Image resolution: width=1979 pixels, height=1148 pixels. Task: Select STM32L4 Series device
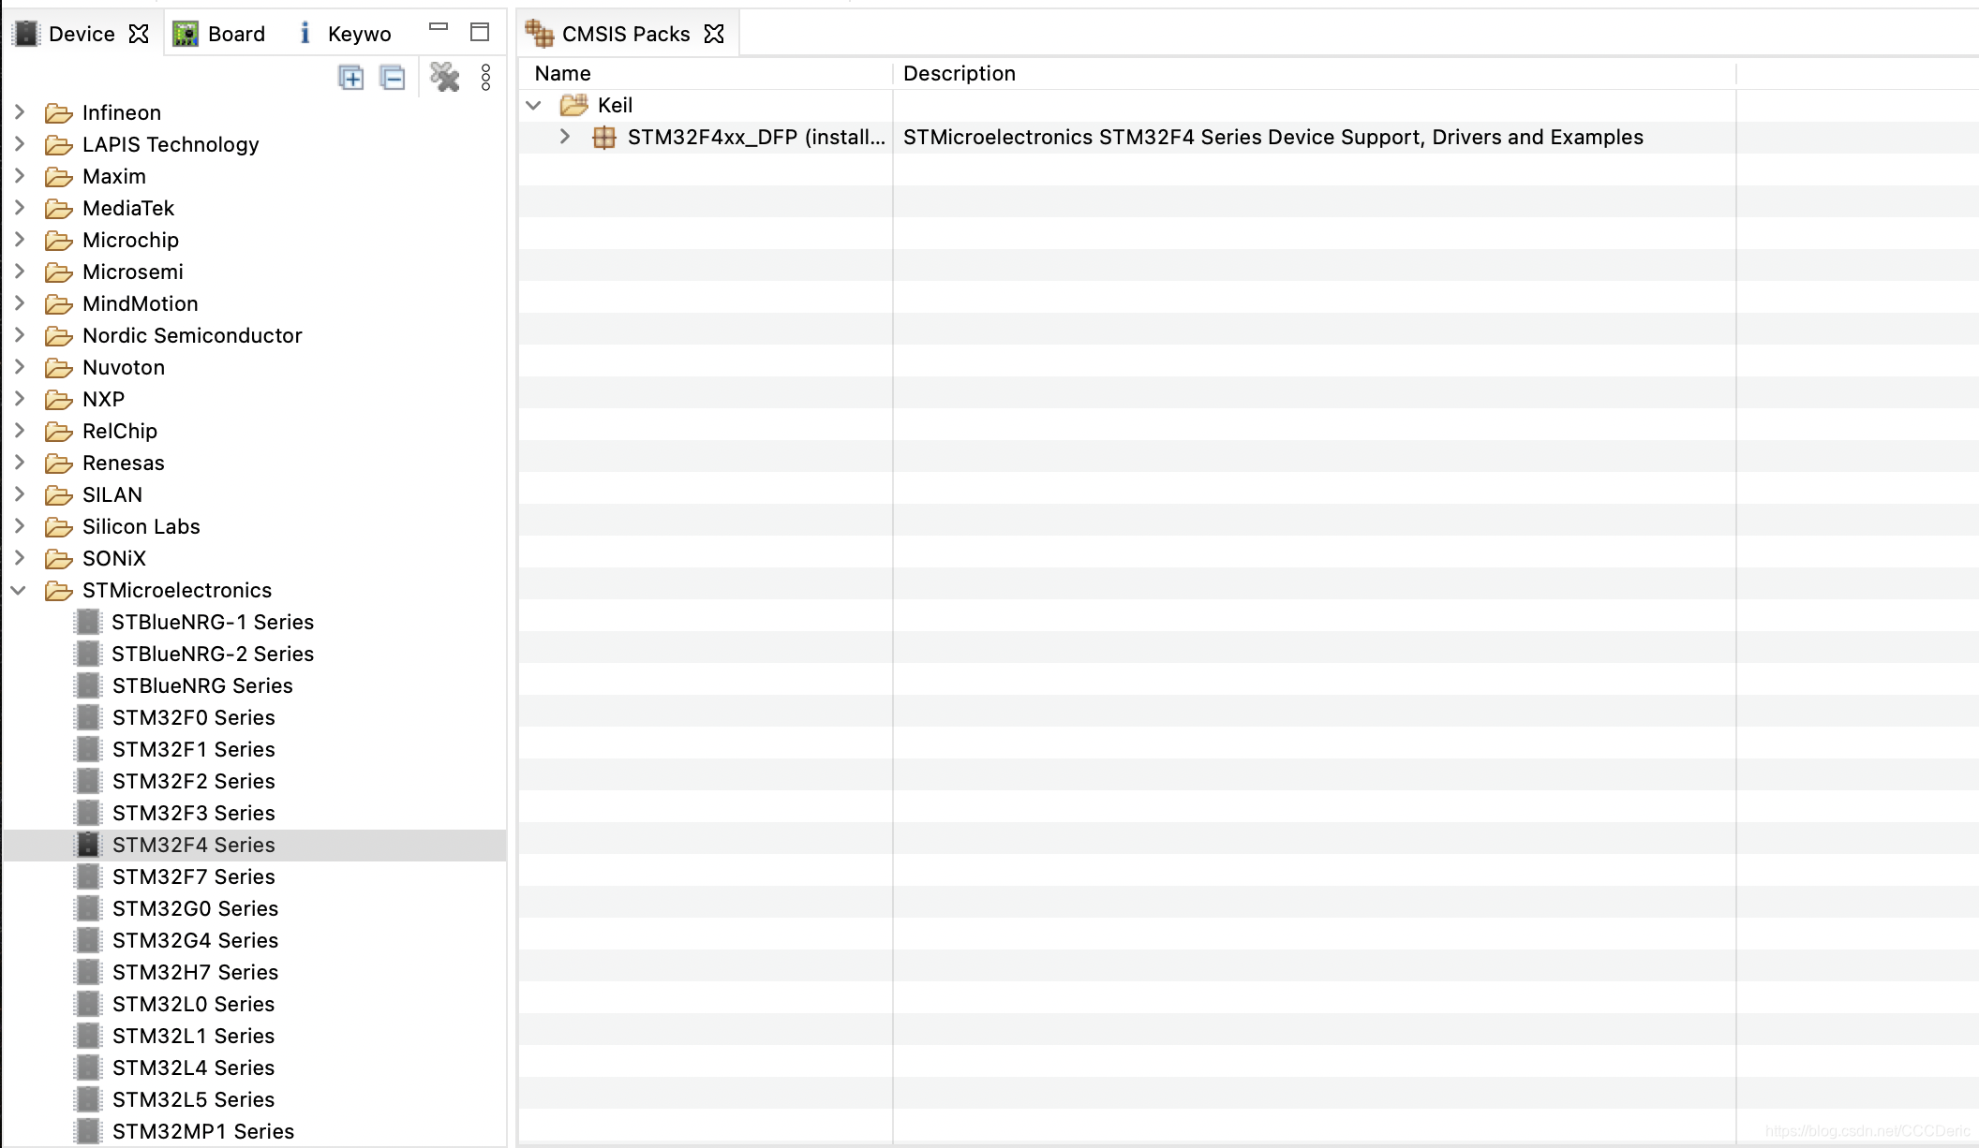pyautogui.click(x=193, y=1067)
